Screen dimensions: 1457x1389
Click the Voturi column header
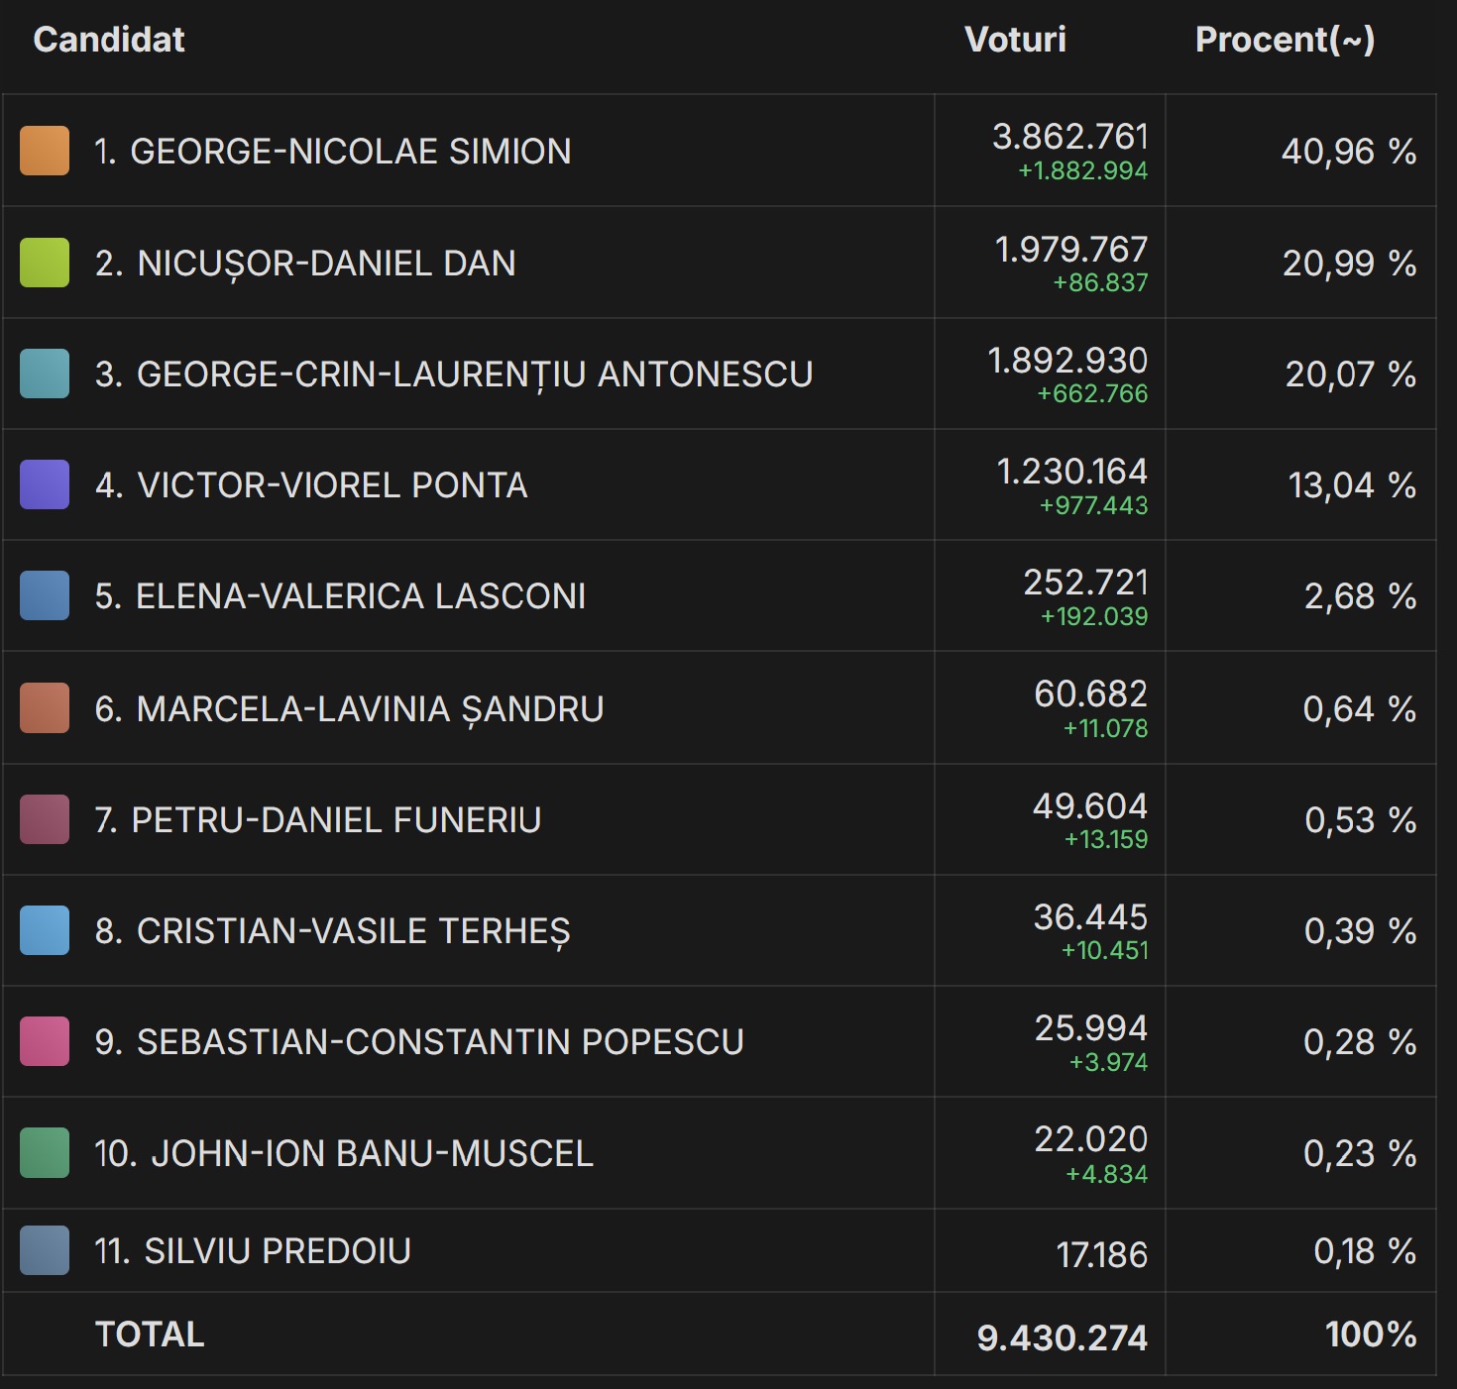1015,40
